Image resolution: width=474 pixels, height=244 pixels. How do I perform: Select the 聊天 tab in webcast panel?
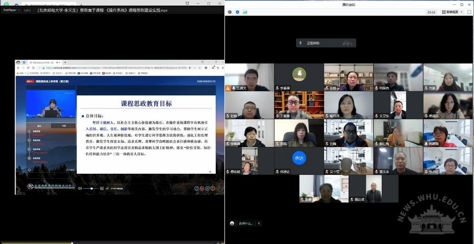(39, 126)
